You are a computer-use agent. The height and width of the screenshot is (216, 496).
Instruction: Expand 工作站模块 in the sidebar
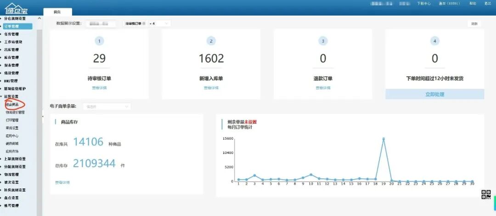13,42
